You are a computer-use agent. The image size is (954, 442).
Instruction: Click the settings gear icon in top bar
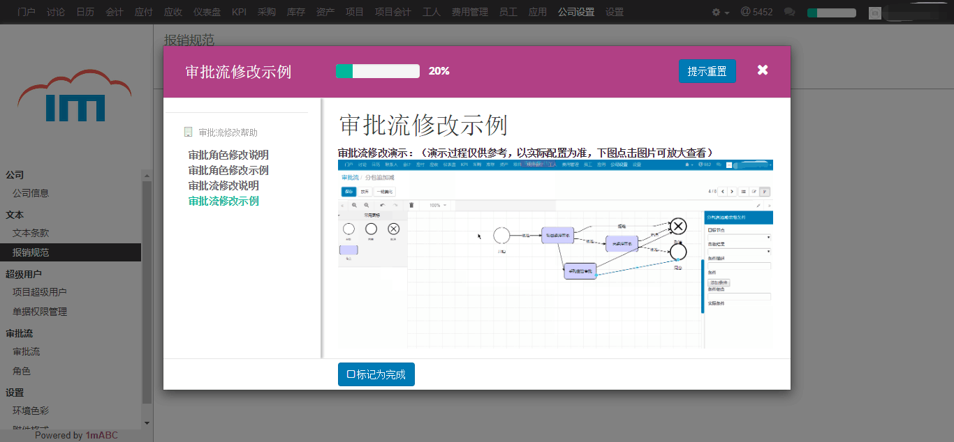[716, 13]
